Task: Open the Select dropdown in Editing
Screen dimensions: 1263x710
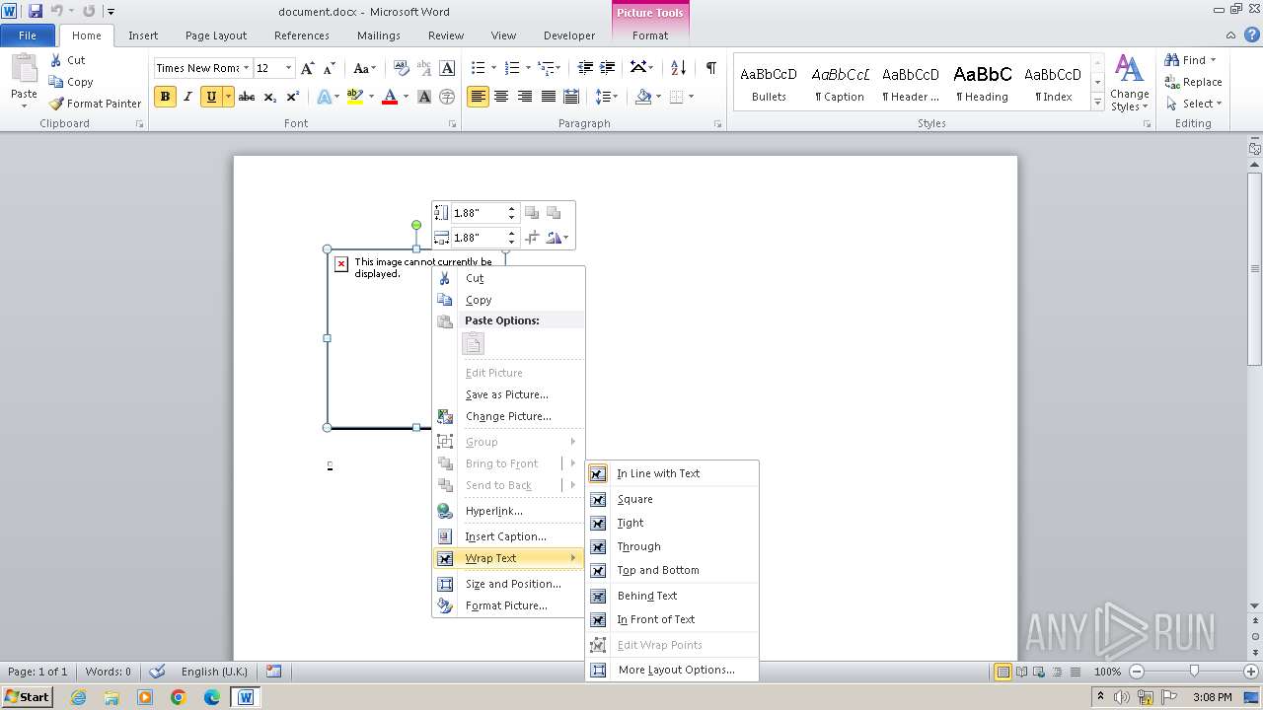Action: [x=1194, y=104]
